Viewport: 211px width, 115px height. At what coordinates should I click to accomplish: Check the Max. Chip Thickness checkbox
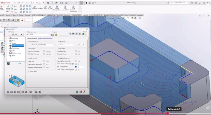click(44, 51)
